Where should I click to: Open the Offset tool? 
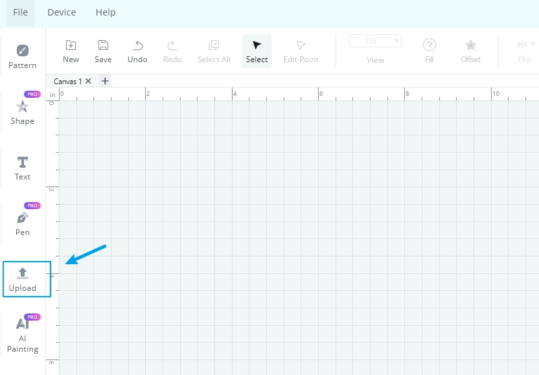[470, 51]
